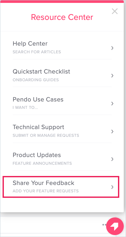Click 'Add your feature requests' text
Image resolution: width=126 pixels, height=237 pixels.
[46, 191]
